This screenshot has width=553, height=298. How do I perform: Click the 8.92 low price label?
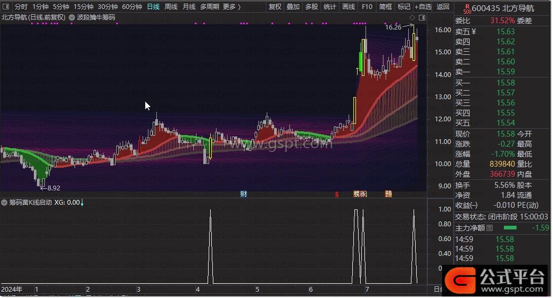(53, 188)
